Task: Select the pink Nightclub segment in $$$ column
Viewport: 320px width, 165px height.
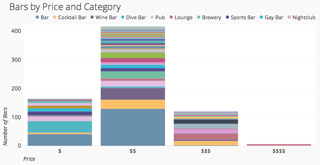Action: 206,132
